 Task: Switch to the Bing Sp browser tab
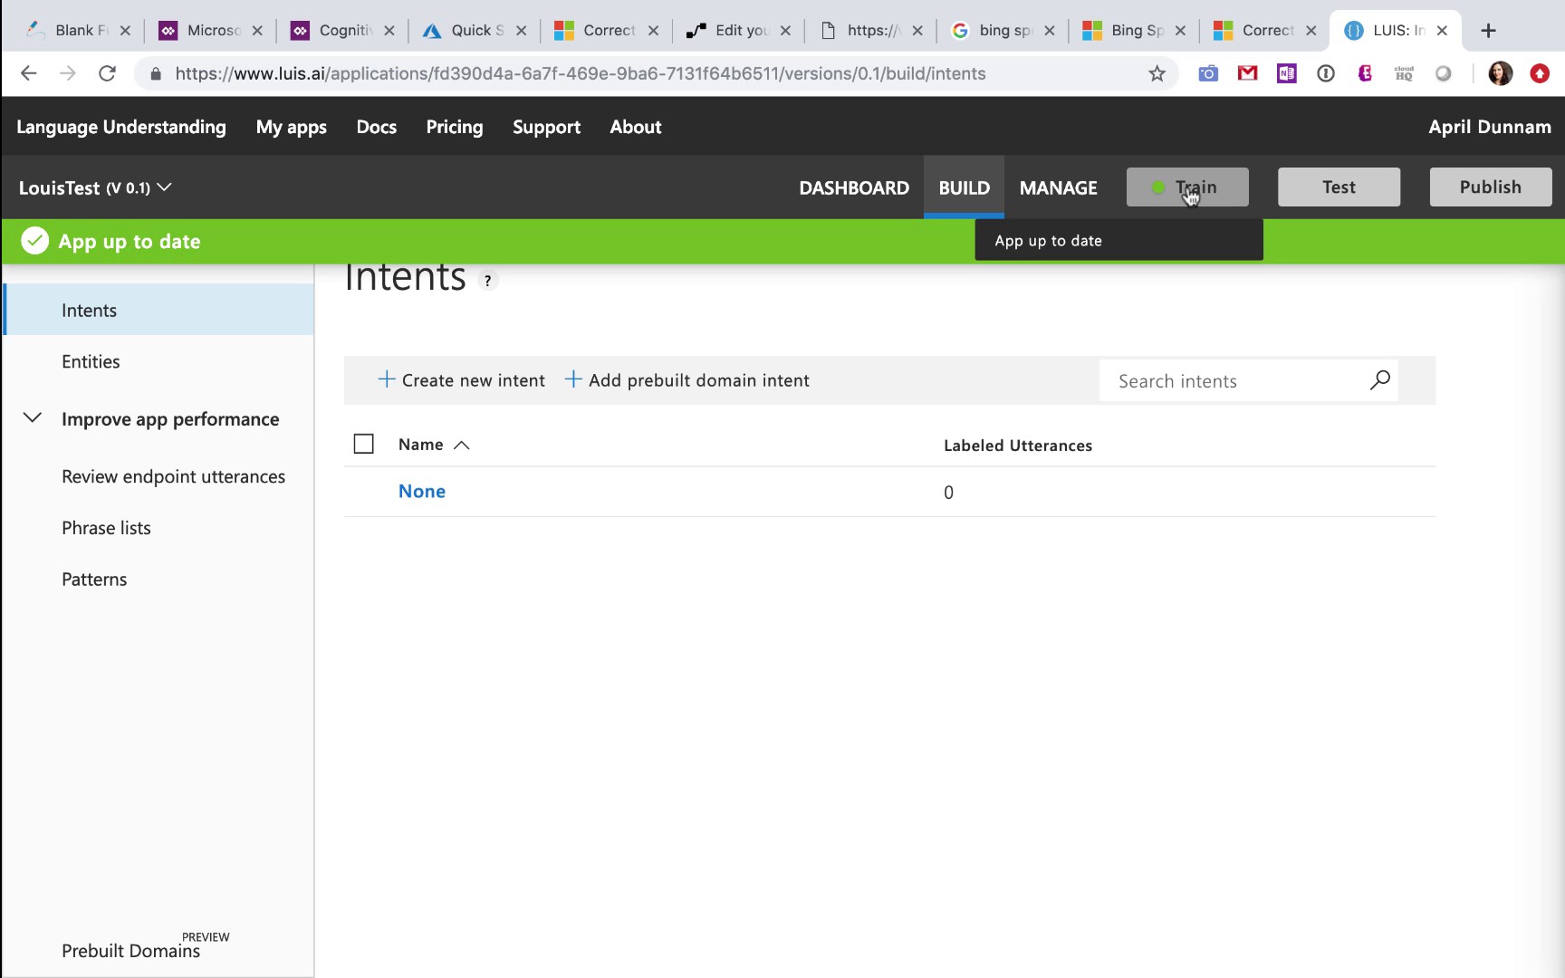(x=1136, y=31)
